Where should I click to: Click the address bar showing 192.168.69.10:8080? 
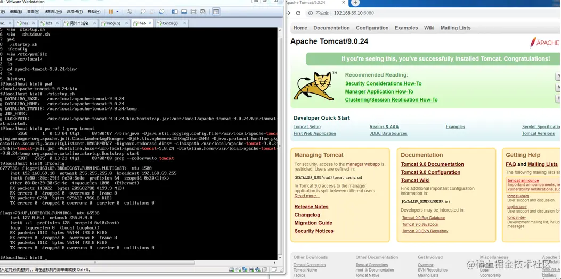point(354,13)
